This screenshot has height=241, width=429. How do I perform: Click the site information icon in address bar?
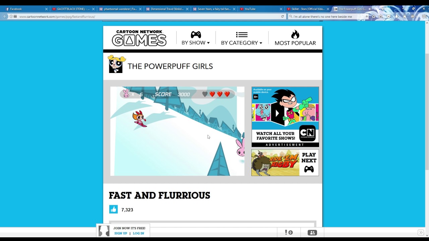click(11, 16)
